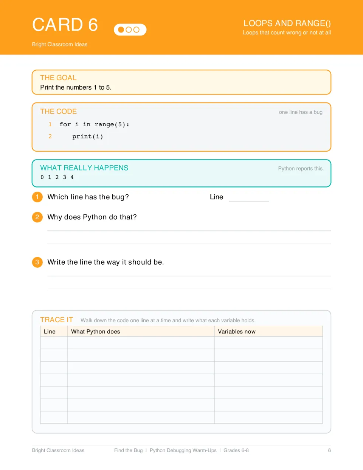Click the page number 6 in the footer

(x=329, y=450)
